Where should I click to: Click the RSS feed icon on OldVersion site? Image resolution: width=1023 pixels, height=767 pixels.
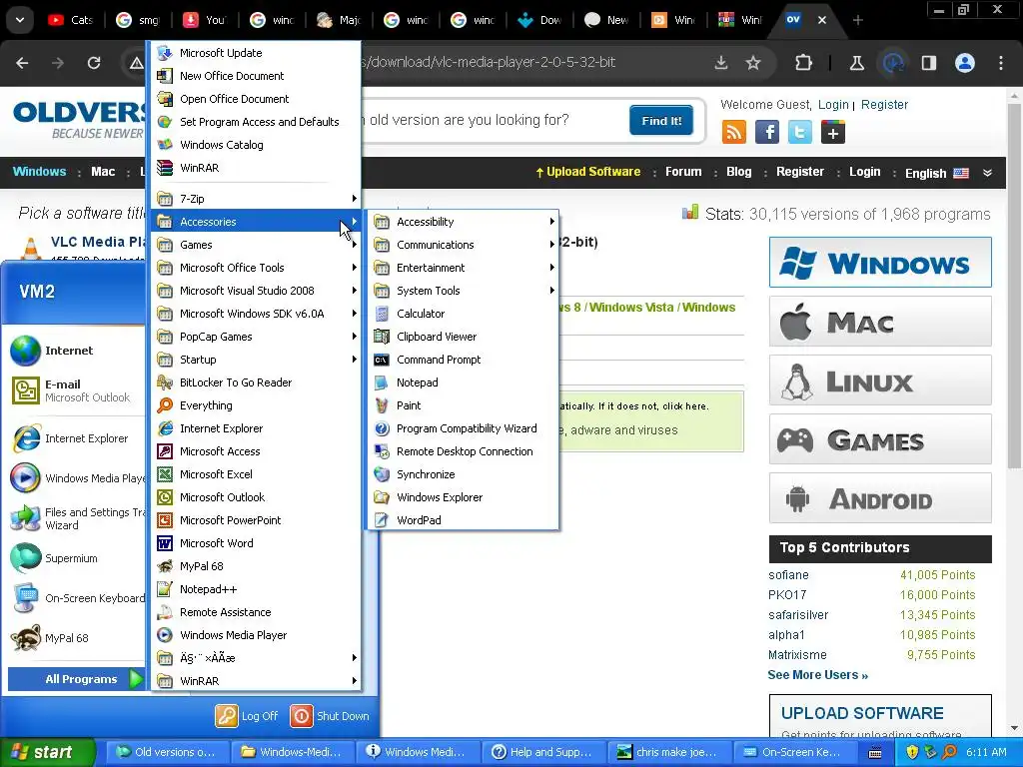[734, 133]
